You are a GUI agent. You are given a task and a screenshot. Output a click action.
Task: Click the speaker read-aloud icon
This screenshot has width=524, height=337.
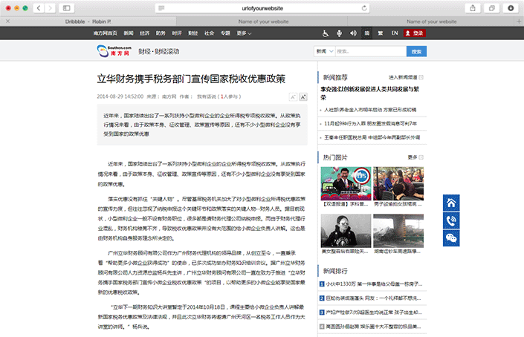[x=352, y=33]
